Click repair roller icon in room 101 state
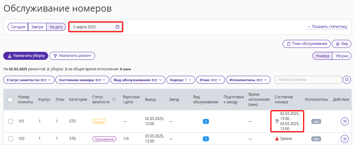The image size is (355, 145). click(277, 121)
